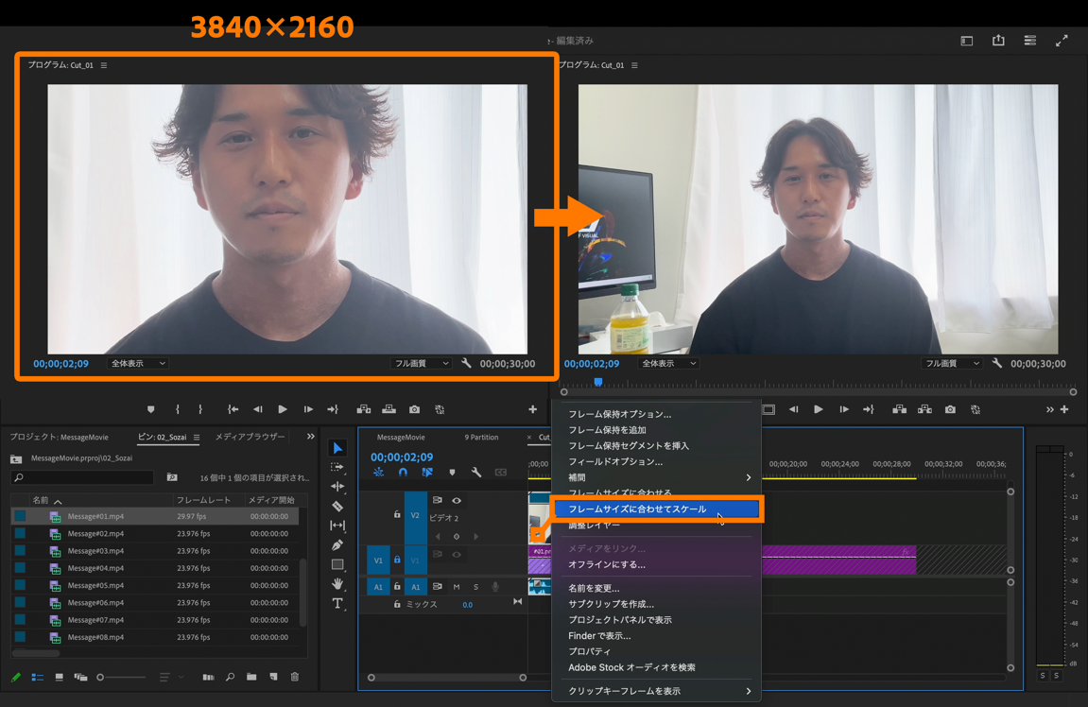Open the left monitor's button editor plus
The image size is (1088, 707).
tap(533, 410)
